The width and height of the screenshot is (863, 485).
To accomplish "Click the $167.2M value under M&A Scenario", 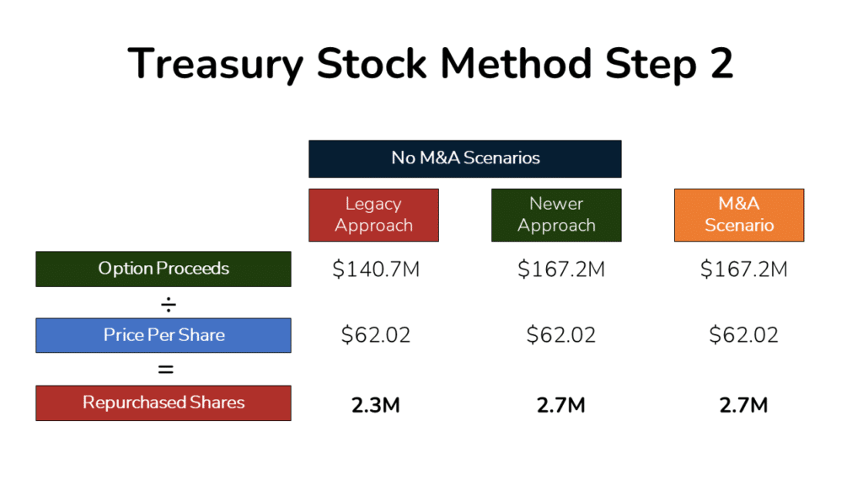I will pos(744,269).
